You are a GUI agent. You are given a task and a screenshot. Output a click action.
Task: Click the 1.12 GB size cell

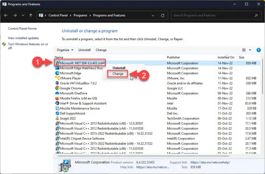click(x=251, y=119)
